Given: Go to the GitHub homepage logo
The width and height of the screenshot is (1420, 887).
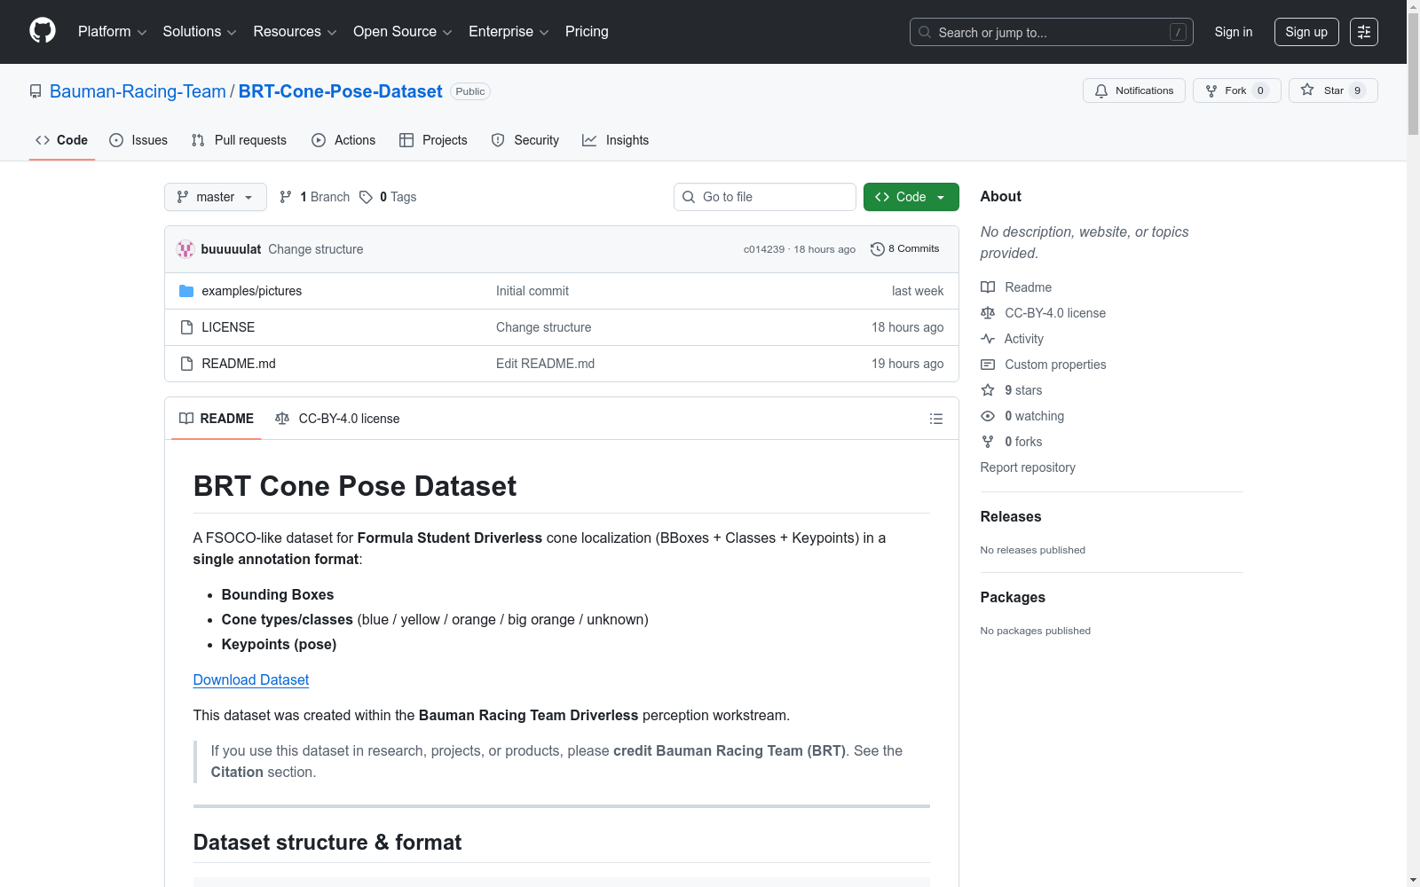Looking at the screenshot, I should pos(43,31).
